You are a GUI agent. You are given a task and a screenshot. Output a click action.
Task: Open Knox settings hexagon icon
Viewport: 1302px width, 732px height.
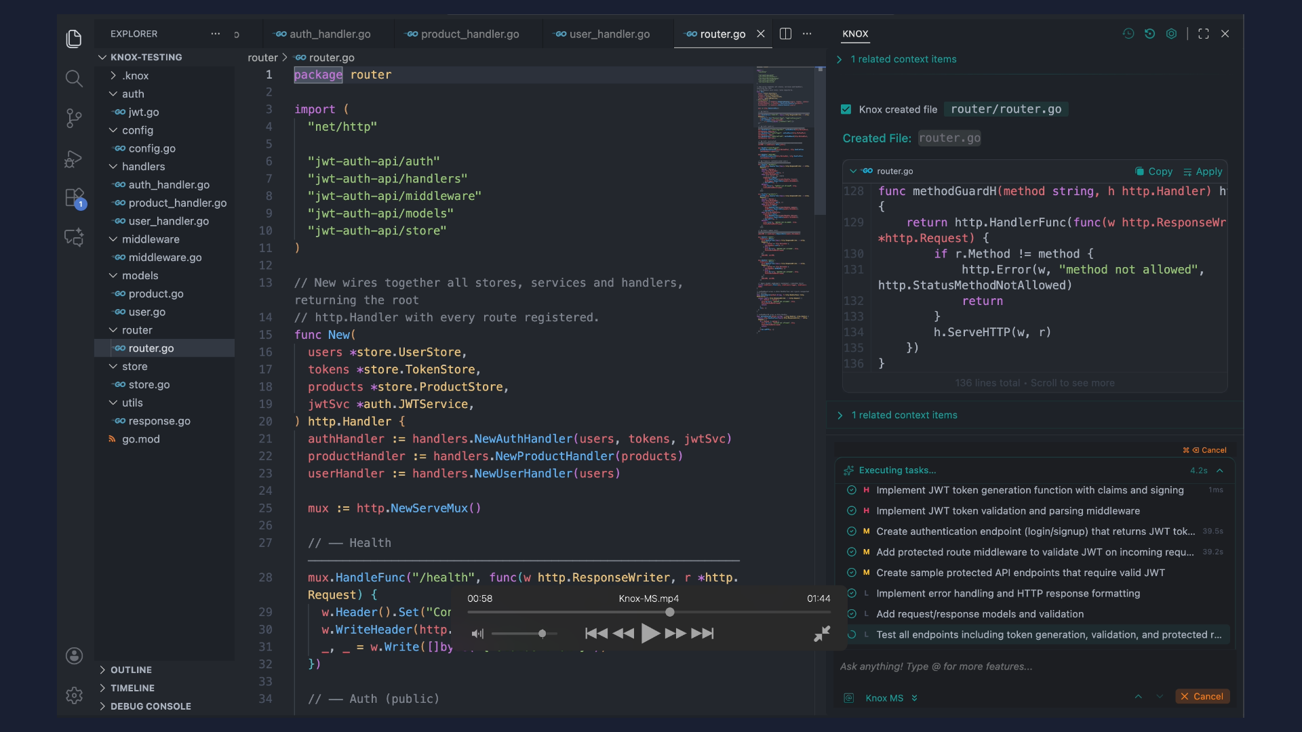click(1172, 33)
